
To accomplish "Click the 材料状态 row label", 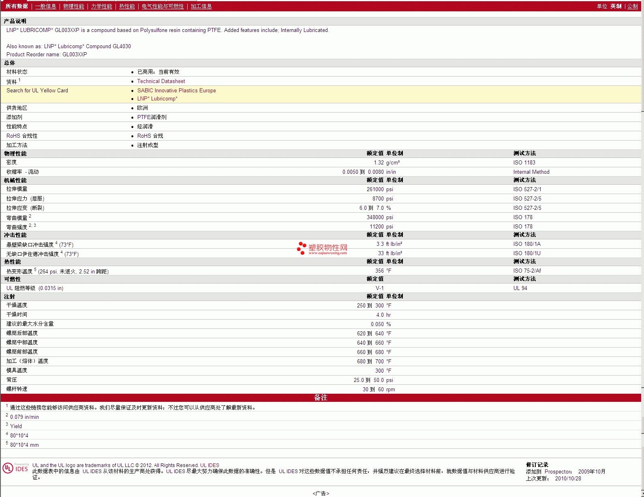I will tap(17, 72).
